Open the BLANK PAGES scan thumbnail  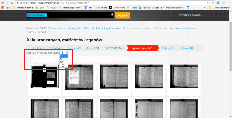click(x=149, y=109)
